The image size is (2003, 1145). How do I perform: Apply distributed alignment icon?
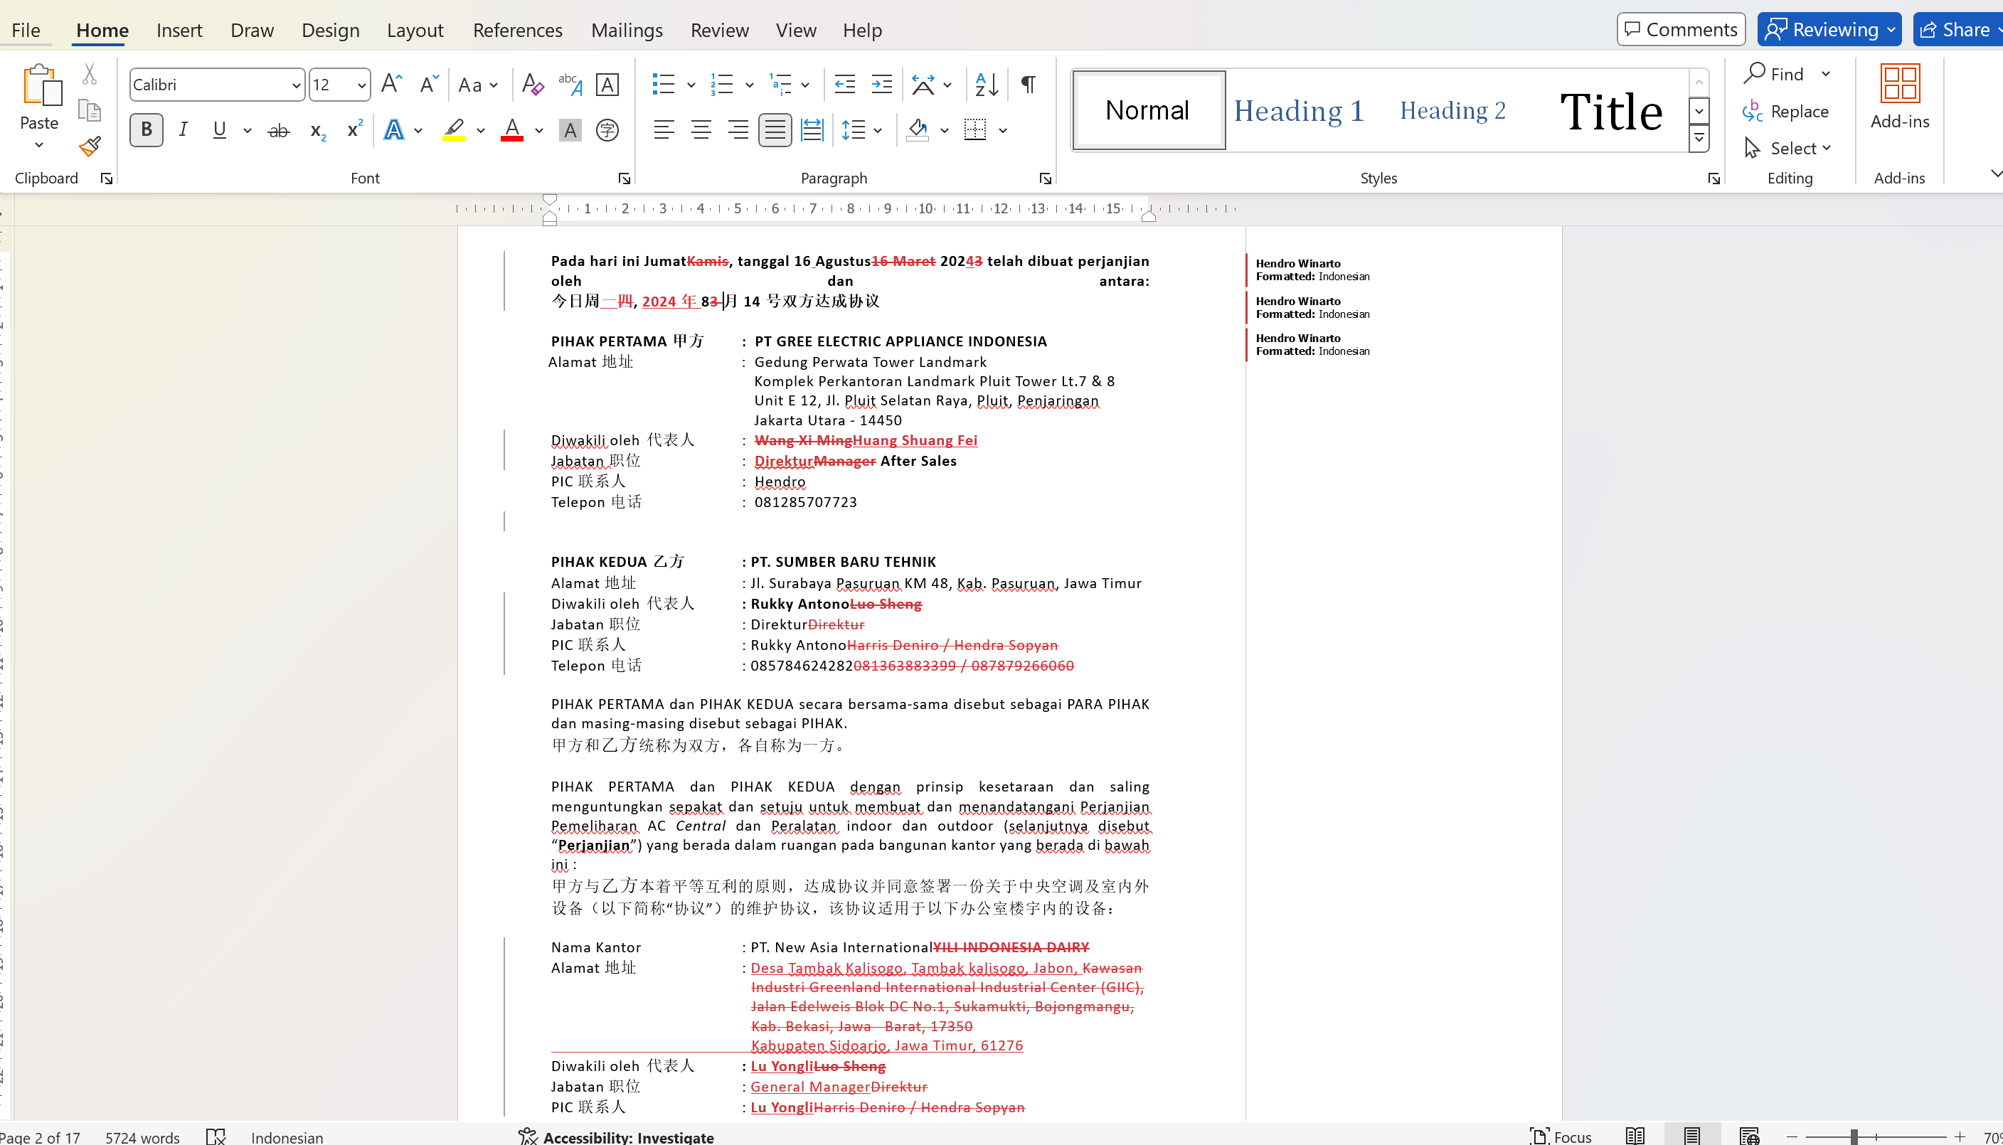[x=812, y=129]
